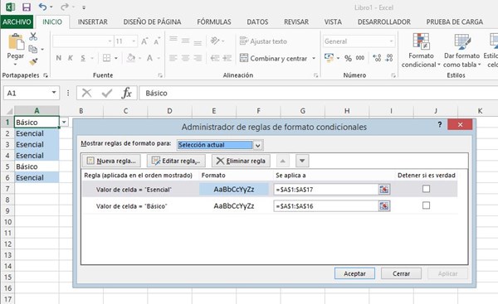Click the fill color bucket icon

131,58
